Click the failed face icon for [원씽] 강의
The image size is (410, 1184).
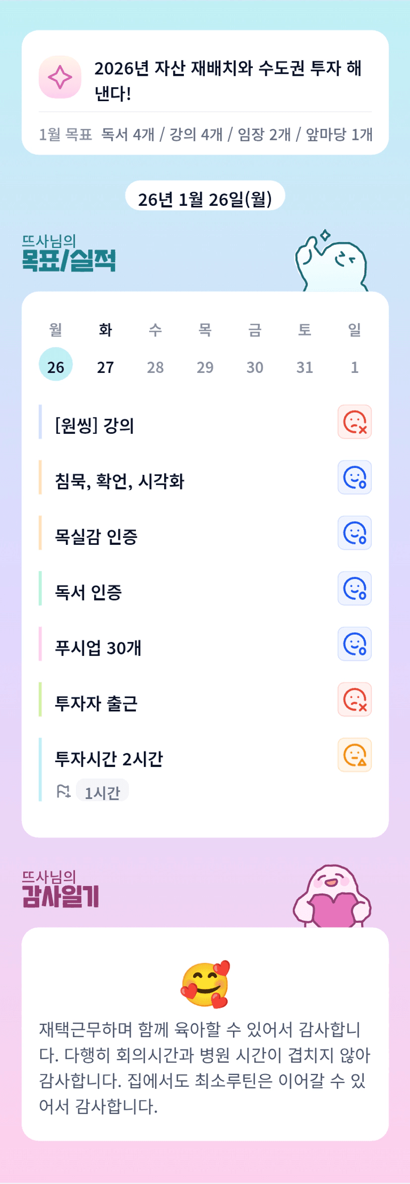[x=354, y=422]
